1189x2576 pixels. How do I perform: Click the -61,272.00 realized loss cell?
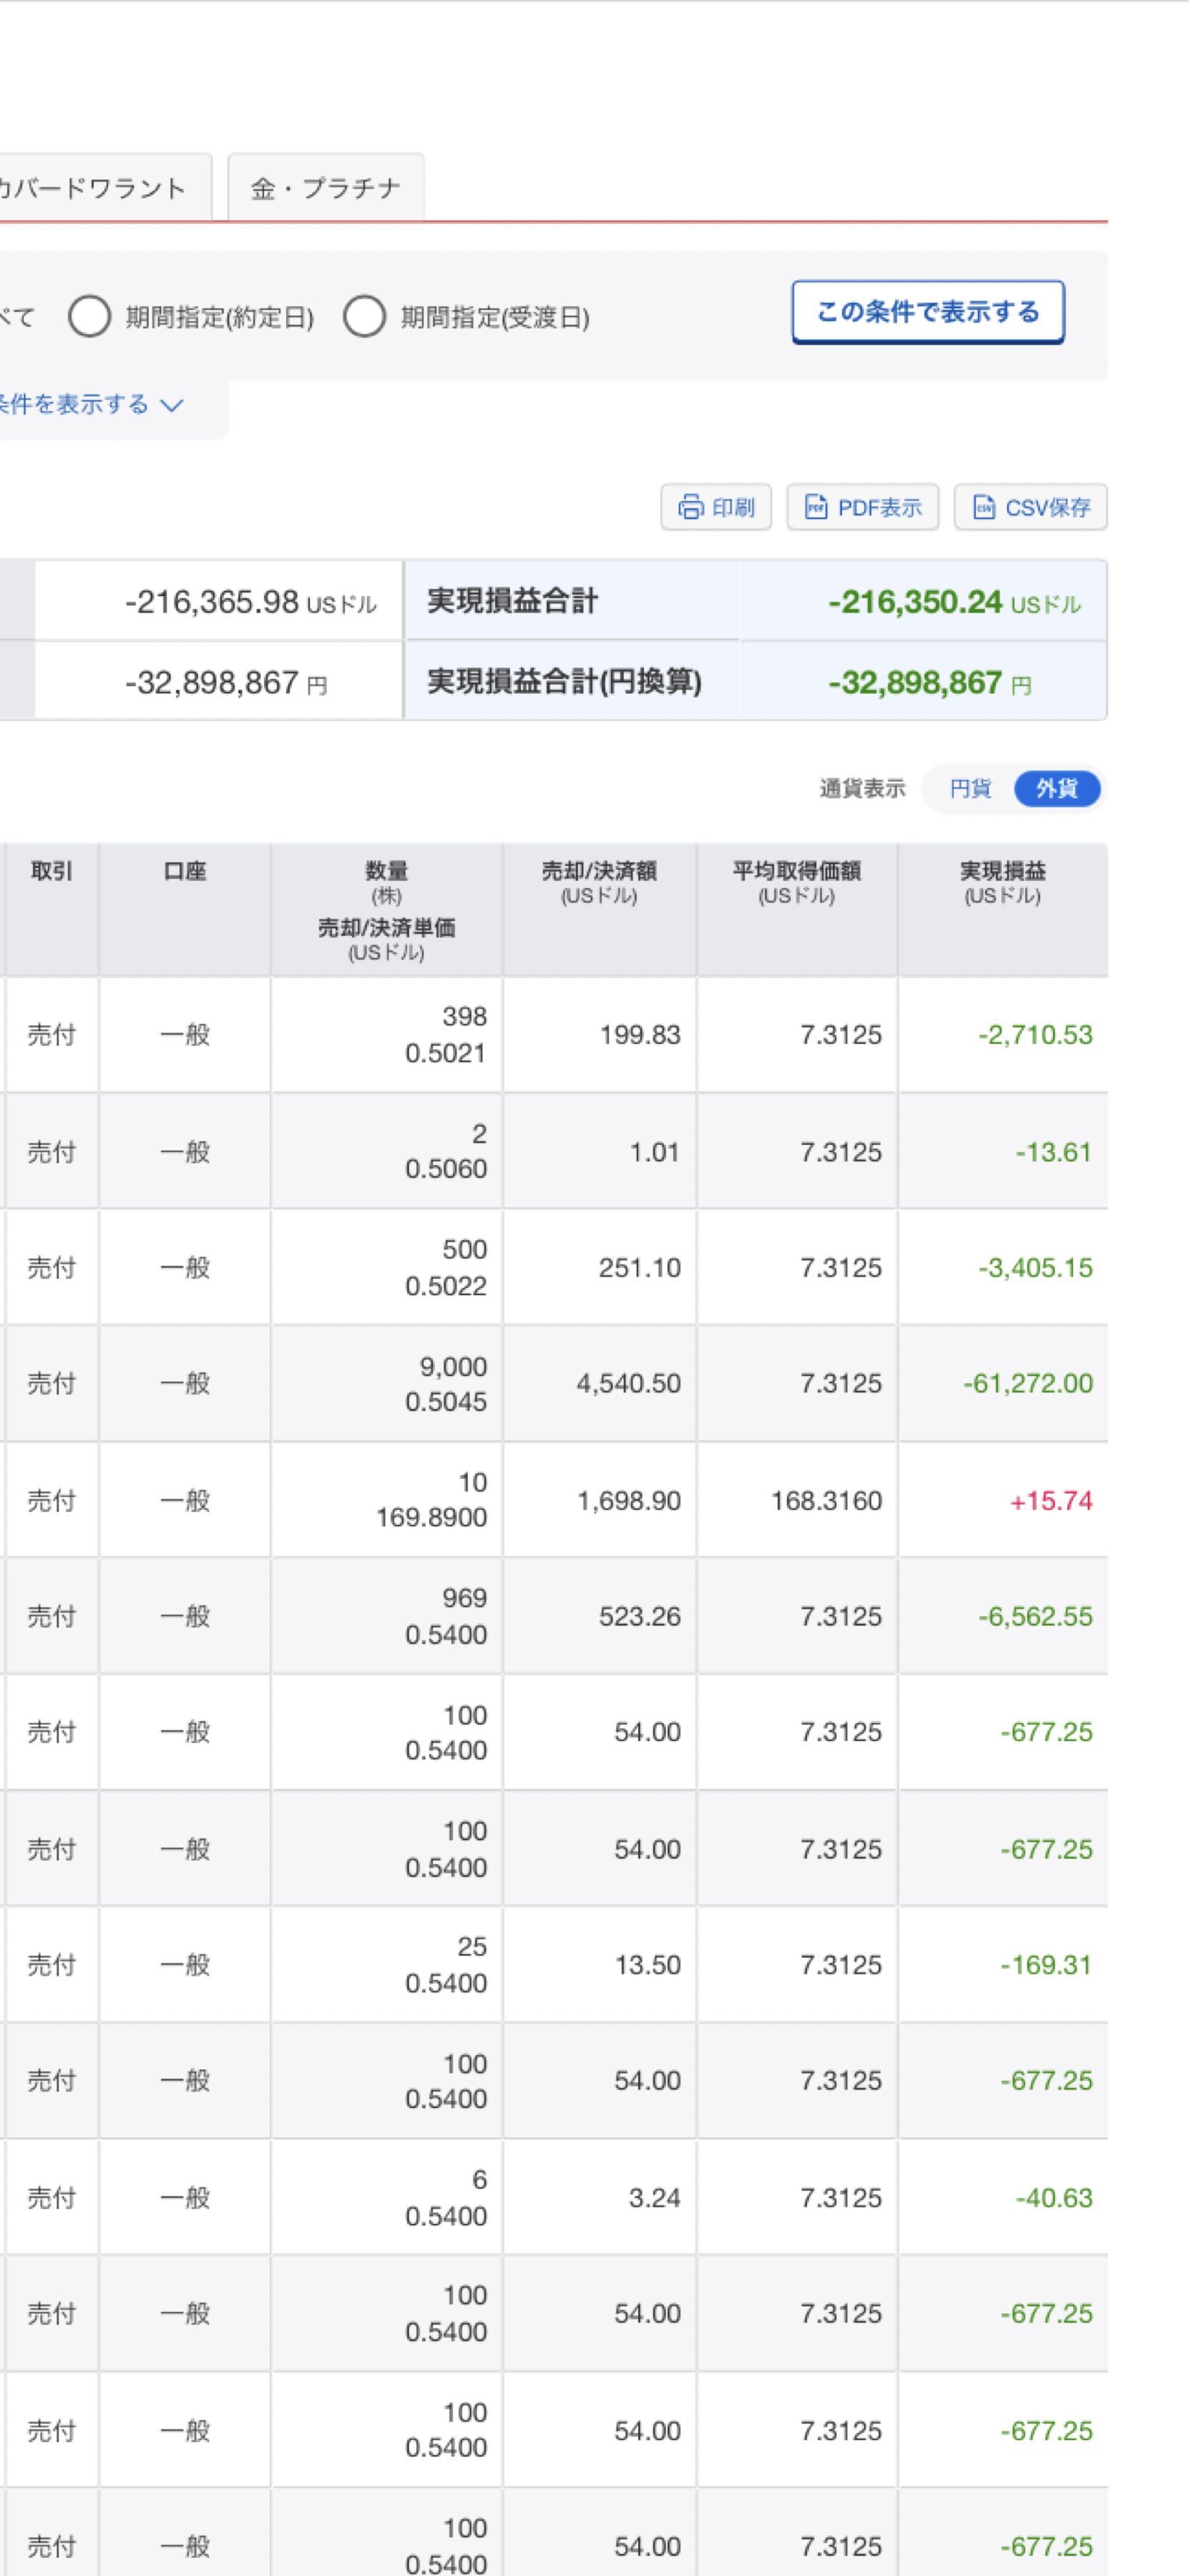tap(1028, 1383)
